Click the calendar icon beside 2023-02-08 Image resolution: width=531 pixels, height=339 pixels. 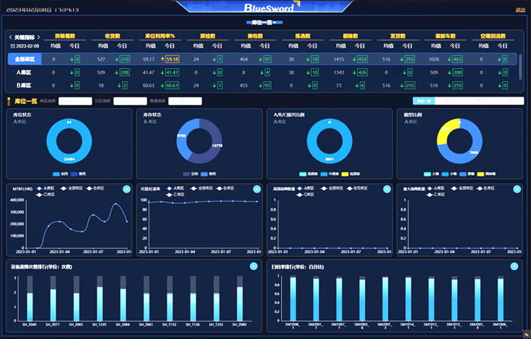(12, 46)
